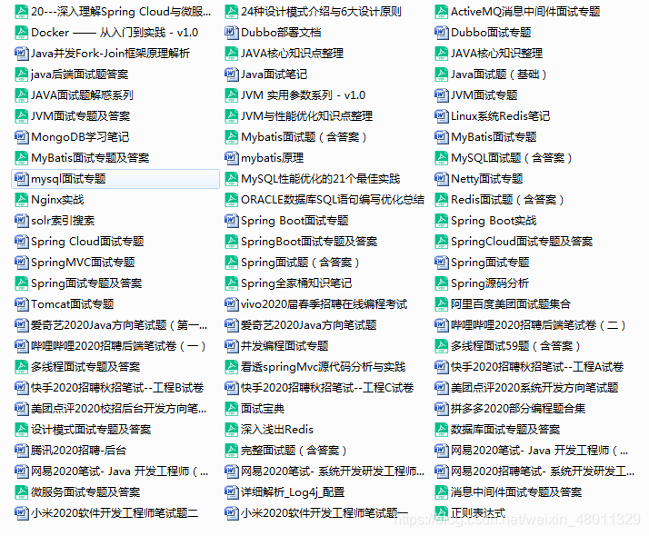Click the PDF icon beside JAVA核心知识点整理
Viewport: 649px width, 536px height.
point(231,54)
